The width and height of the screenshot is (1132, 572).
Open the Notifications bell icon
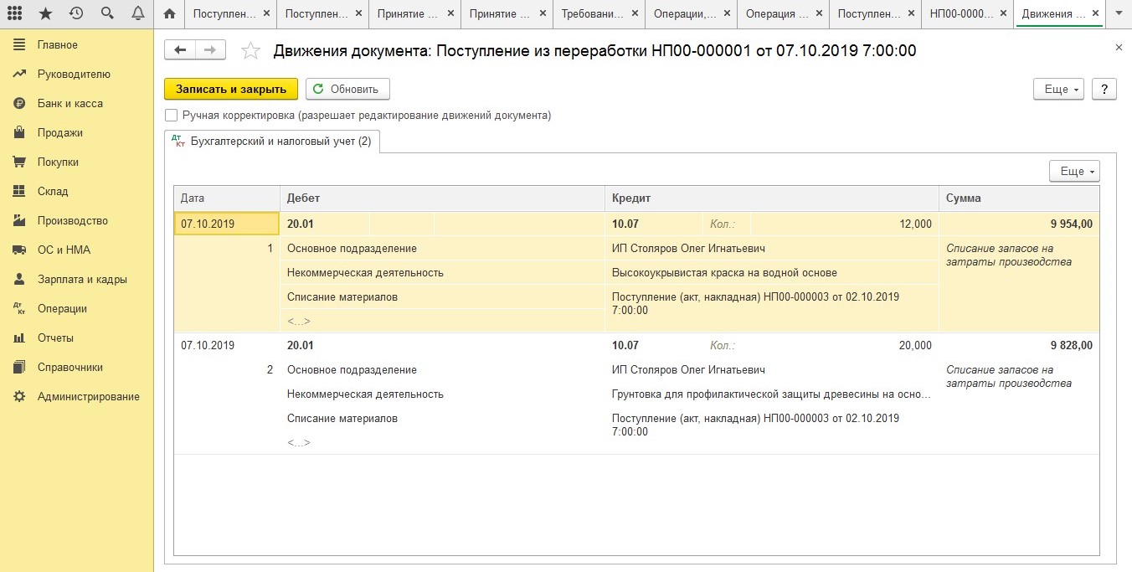(x=137, y=13)
